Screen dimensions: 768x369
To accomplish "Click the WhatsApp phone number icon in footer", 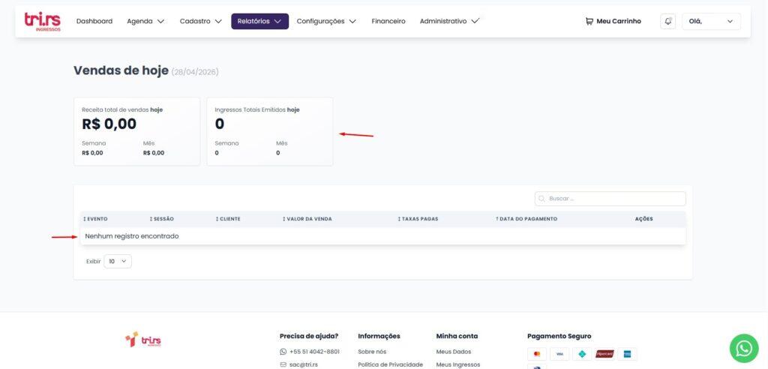I will tap(283, 352).
